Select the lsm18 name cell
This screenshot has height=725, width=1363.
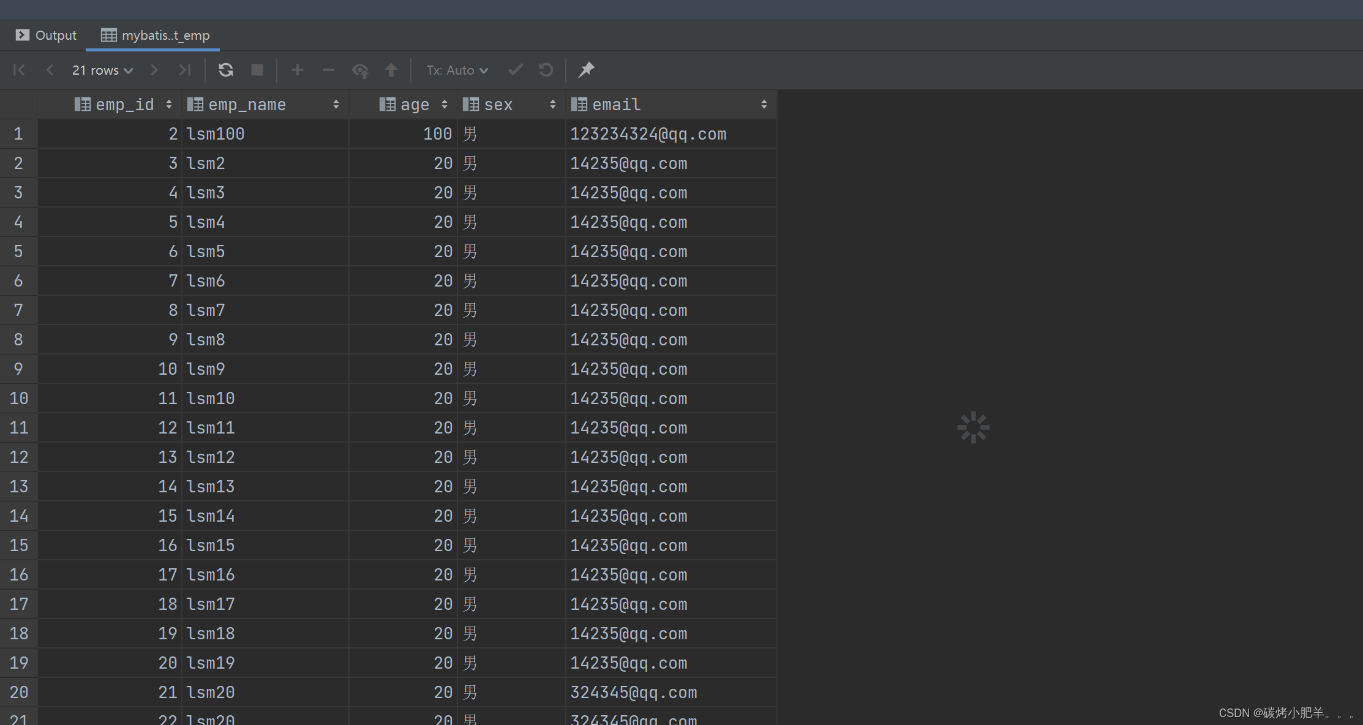(x=266, y=634)
